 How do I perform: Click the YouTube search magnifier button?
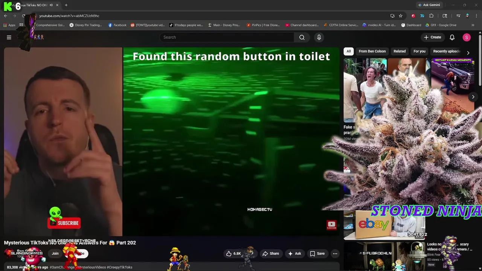[x=302, y=37]
